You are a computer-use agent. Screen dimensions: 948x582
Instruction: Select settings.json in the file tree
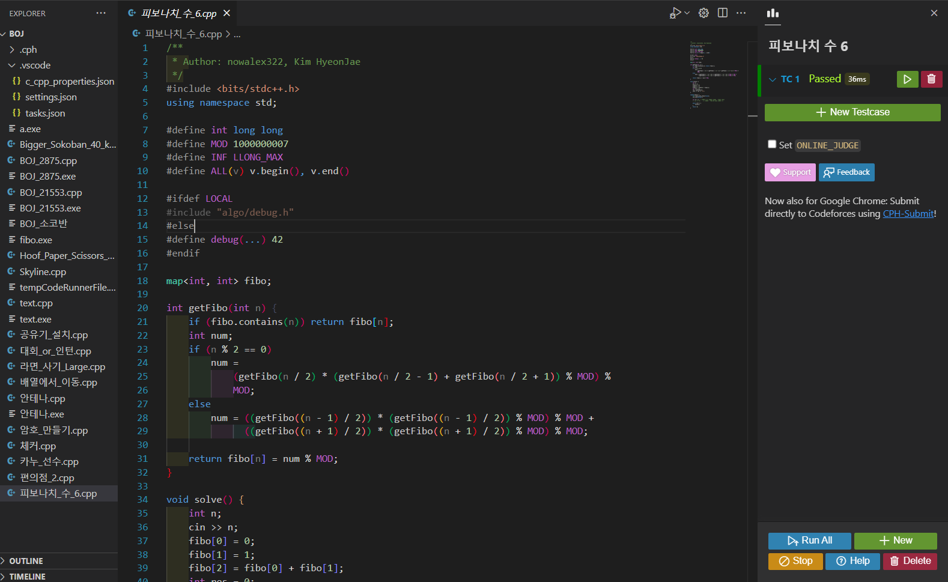click(x=50, y=97)
